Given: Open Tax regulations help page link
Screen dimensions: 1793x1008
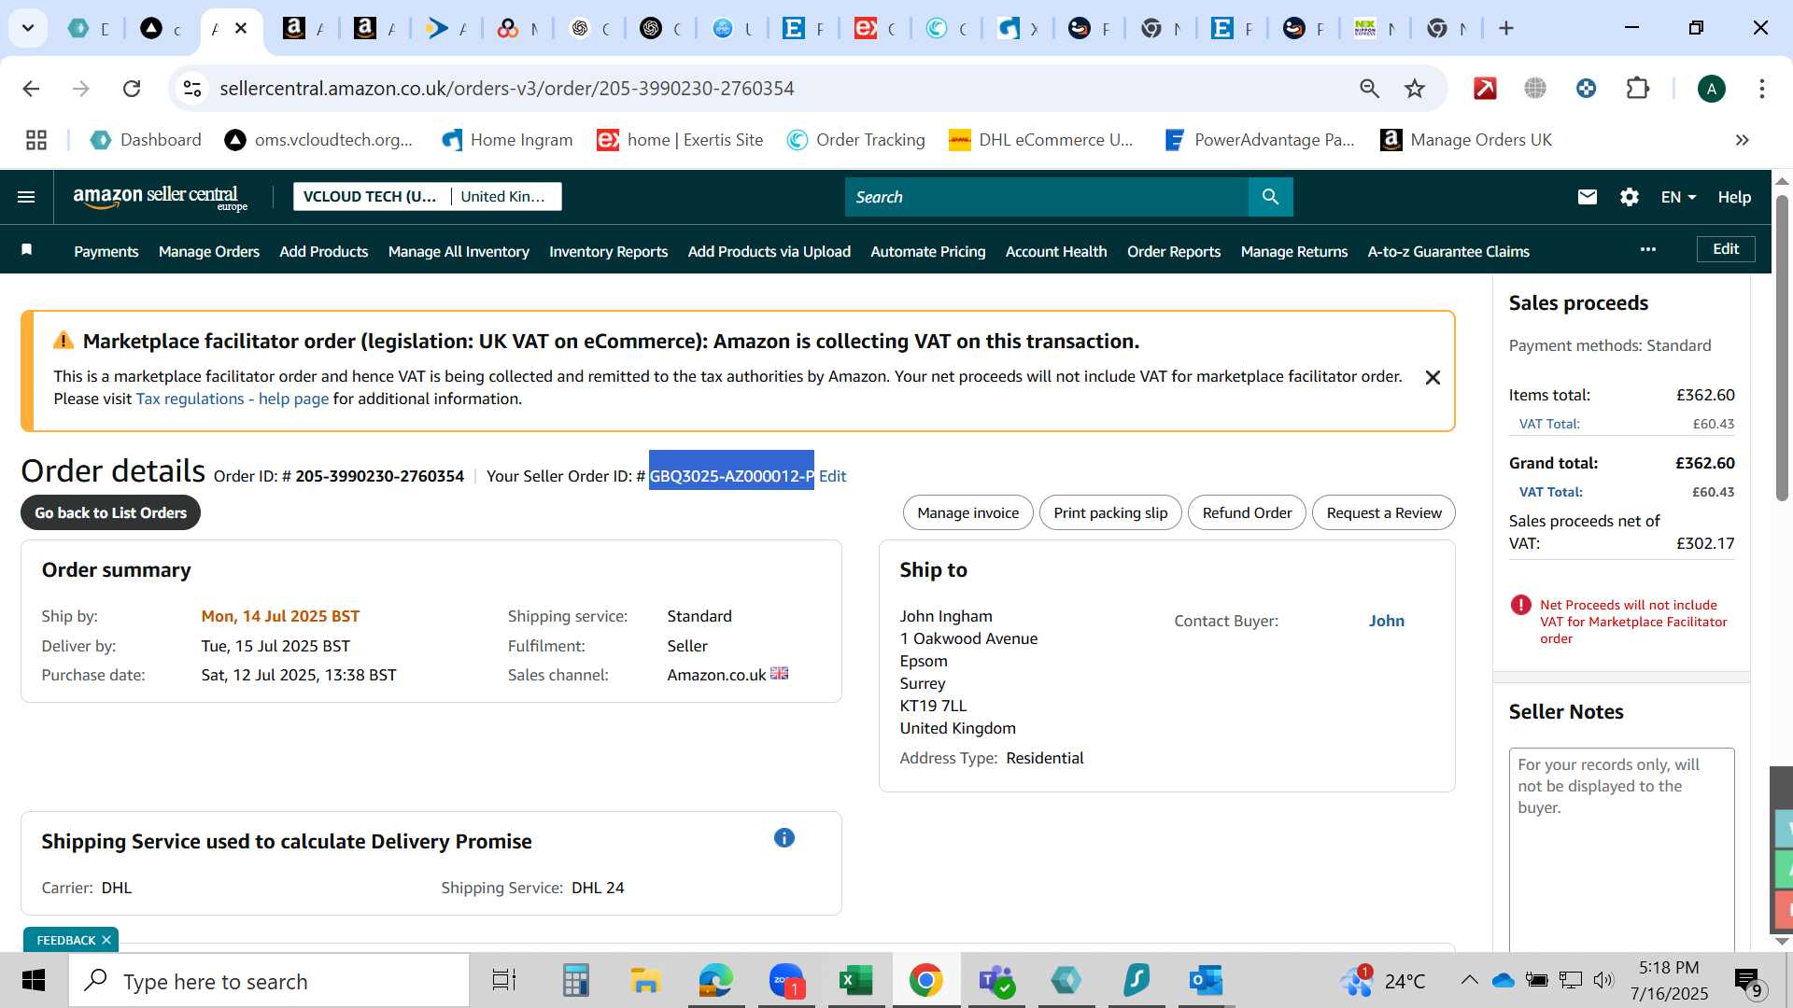Looking at the screenshot, I should (x=233, y=399).
